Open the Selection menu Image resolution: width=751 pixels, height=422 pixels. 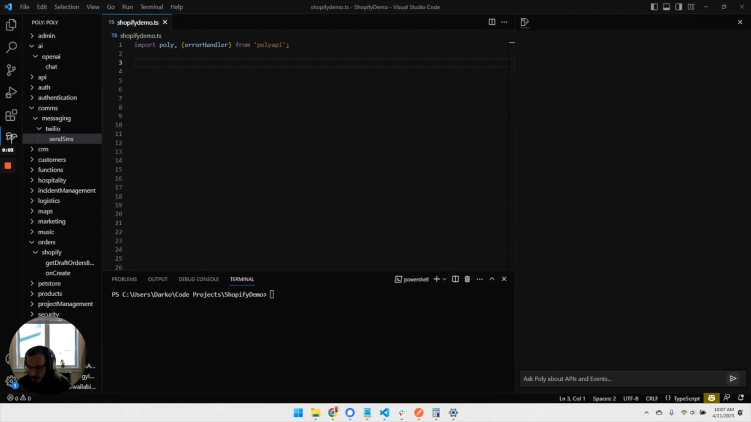[67, 7]
